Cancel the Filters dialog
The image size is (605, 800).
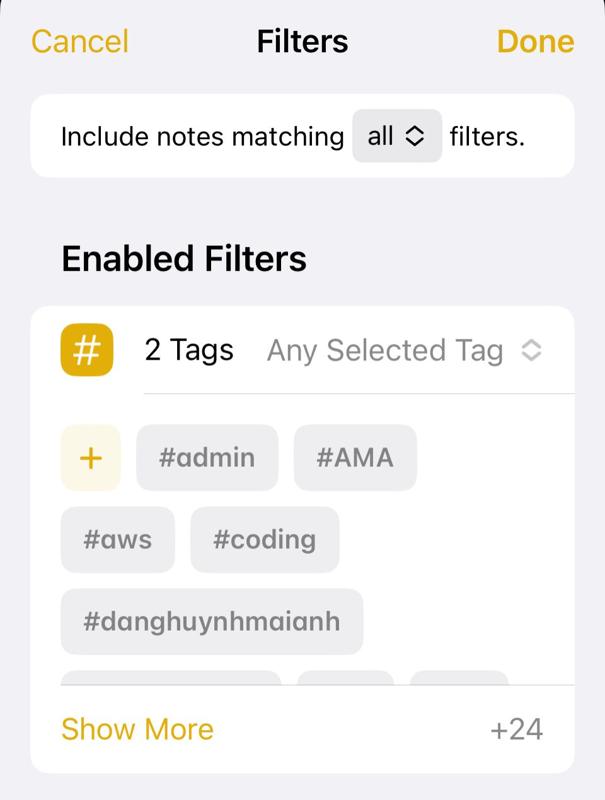pyautogui.click(x=80, y=42)
